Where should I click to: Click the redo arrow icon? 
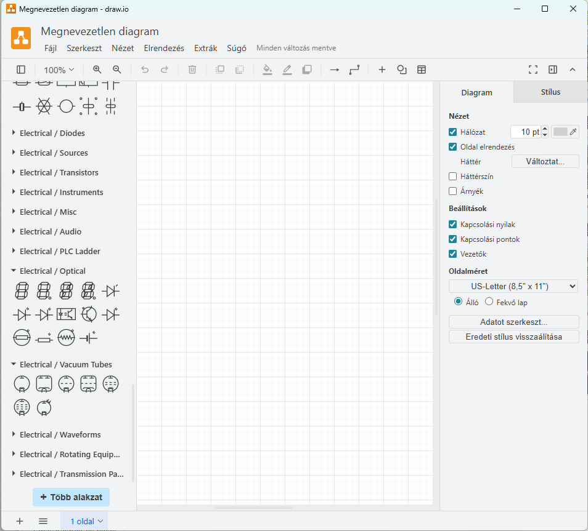click(164, 70)
